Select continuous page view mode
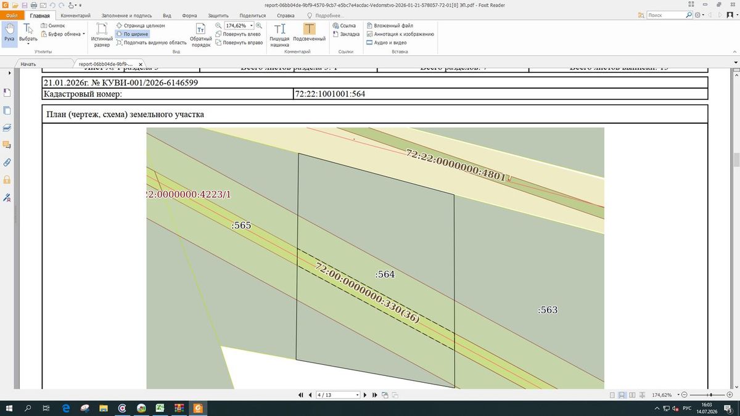The height and width of the screenshot is (416, 740). pyautogui.click(x=622, y=394)
